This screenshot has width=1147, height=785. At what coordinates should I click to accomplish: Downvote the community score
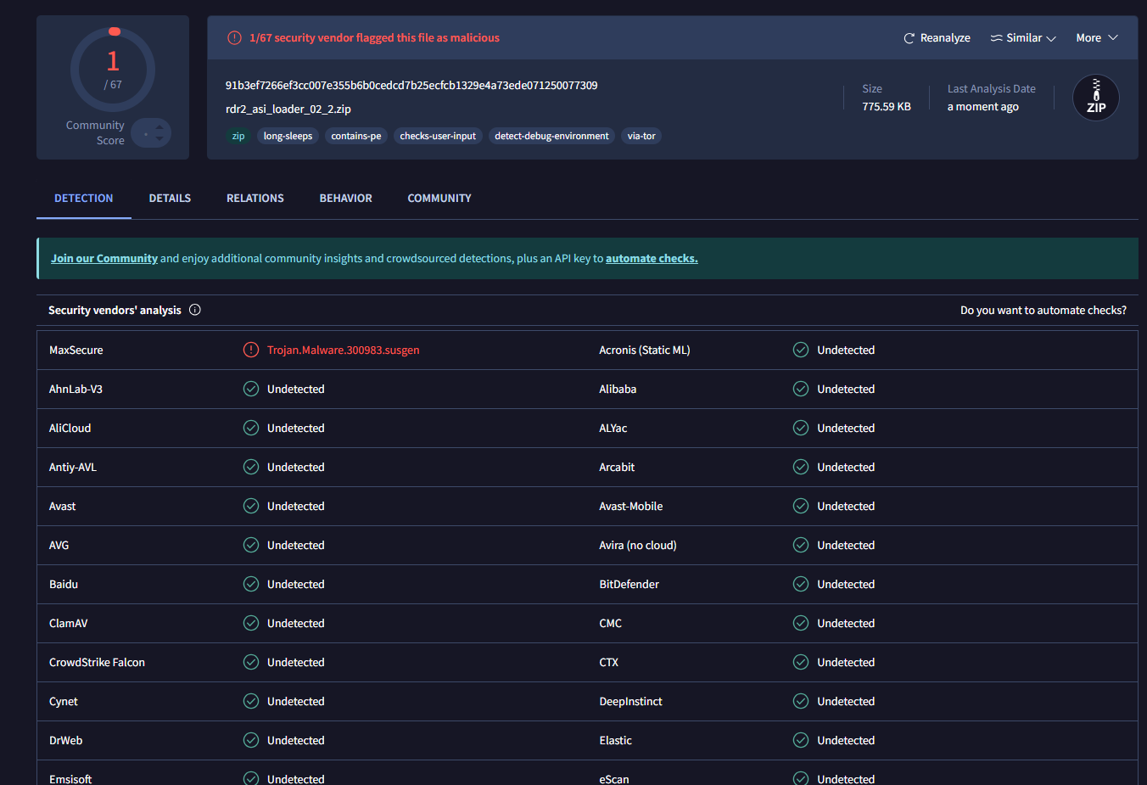159,138
